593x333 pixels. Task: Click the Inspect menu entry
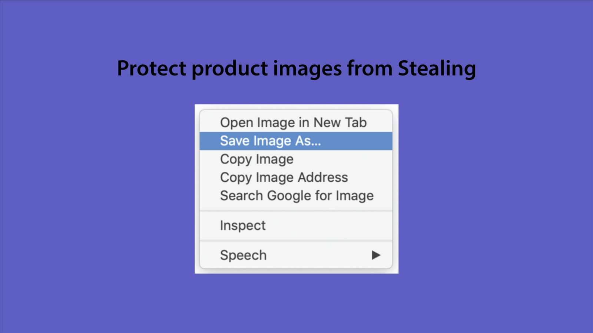pyautogui.click(x=243, y=225)
